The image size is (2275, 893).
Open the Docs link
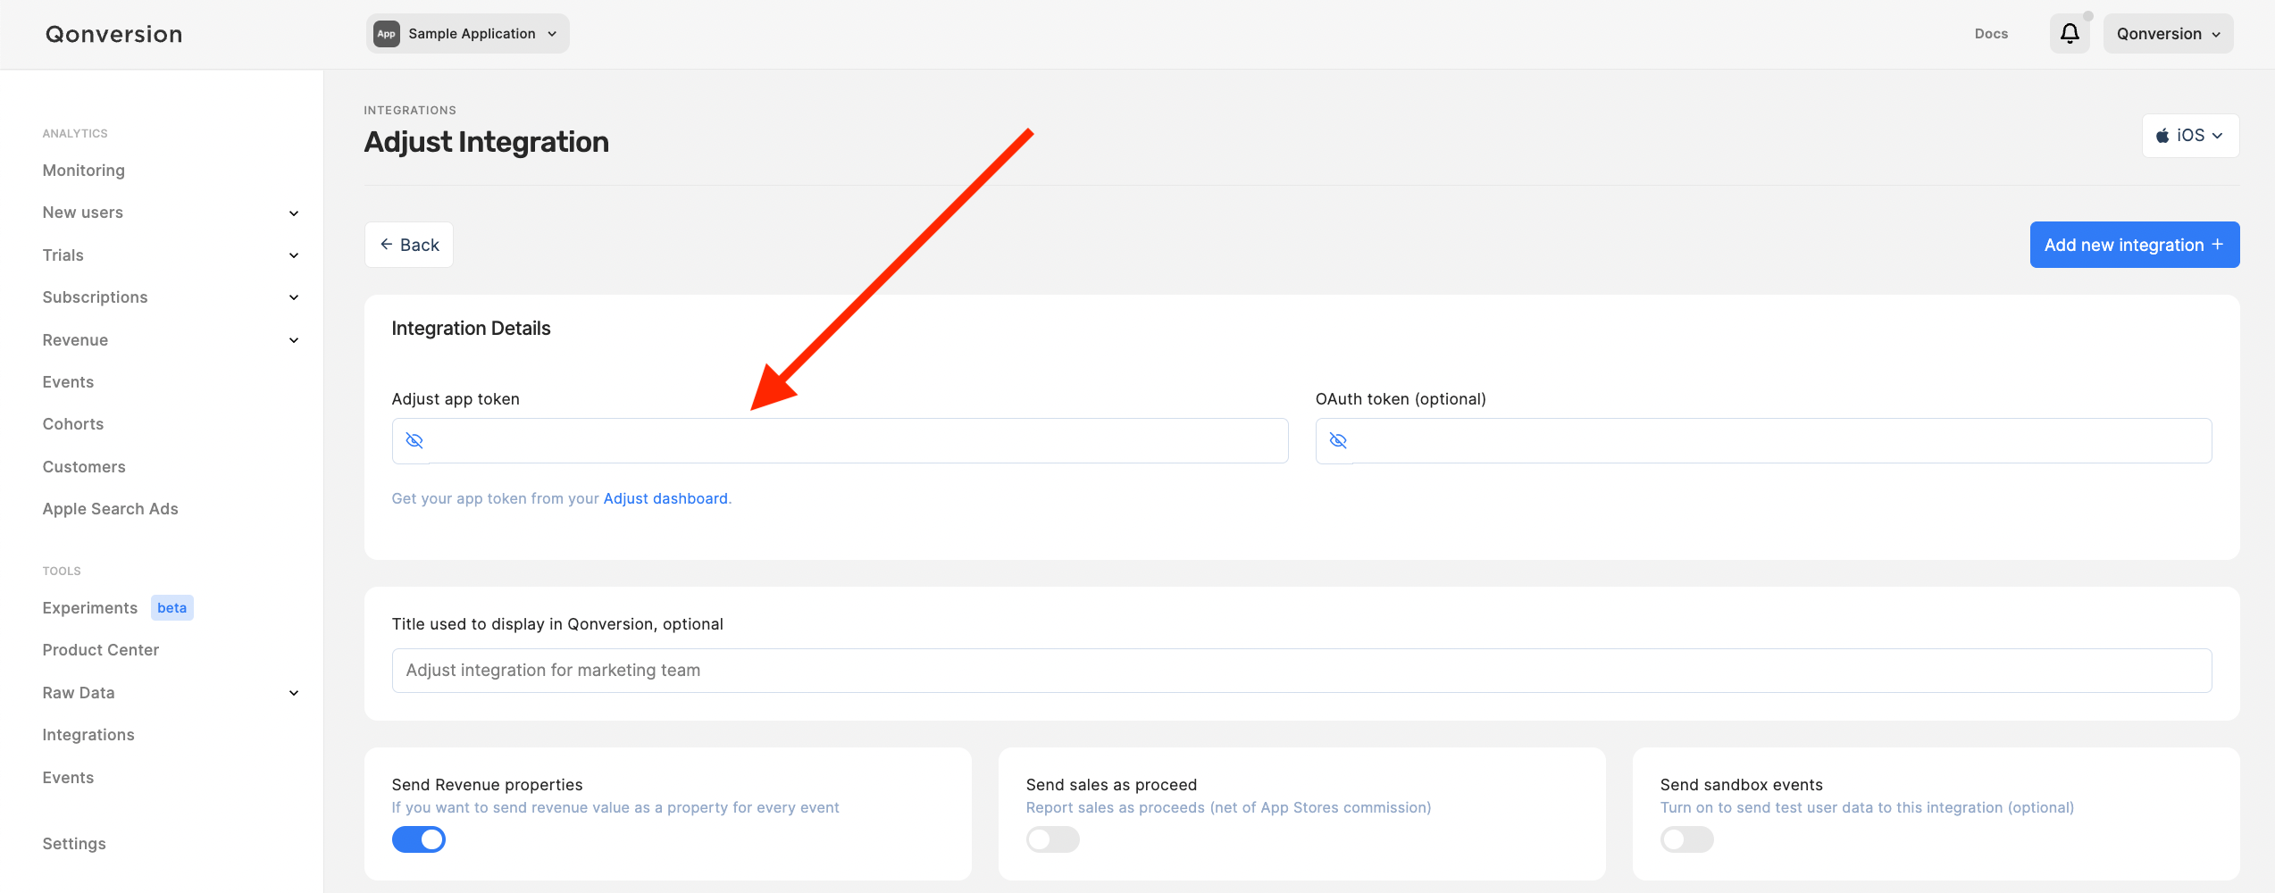[x=1991, y=34]
